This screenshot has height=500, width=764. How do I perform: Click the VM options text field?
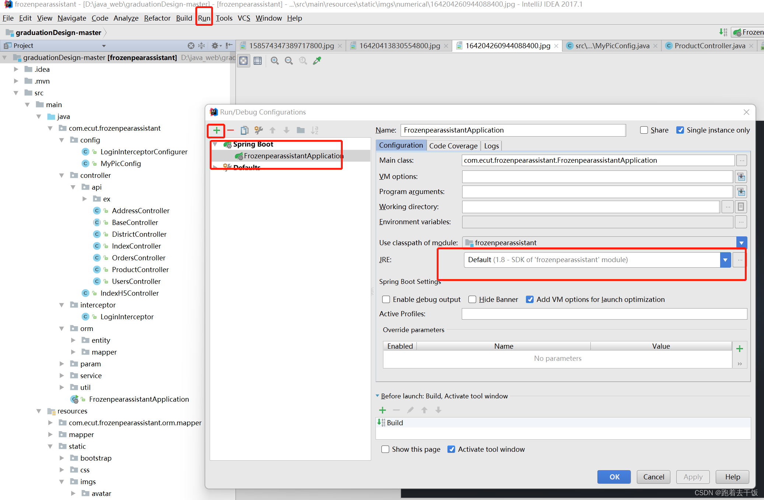click(597, 177)
